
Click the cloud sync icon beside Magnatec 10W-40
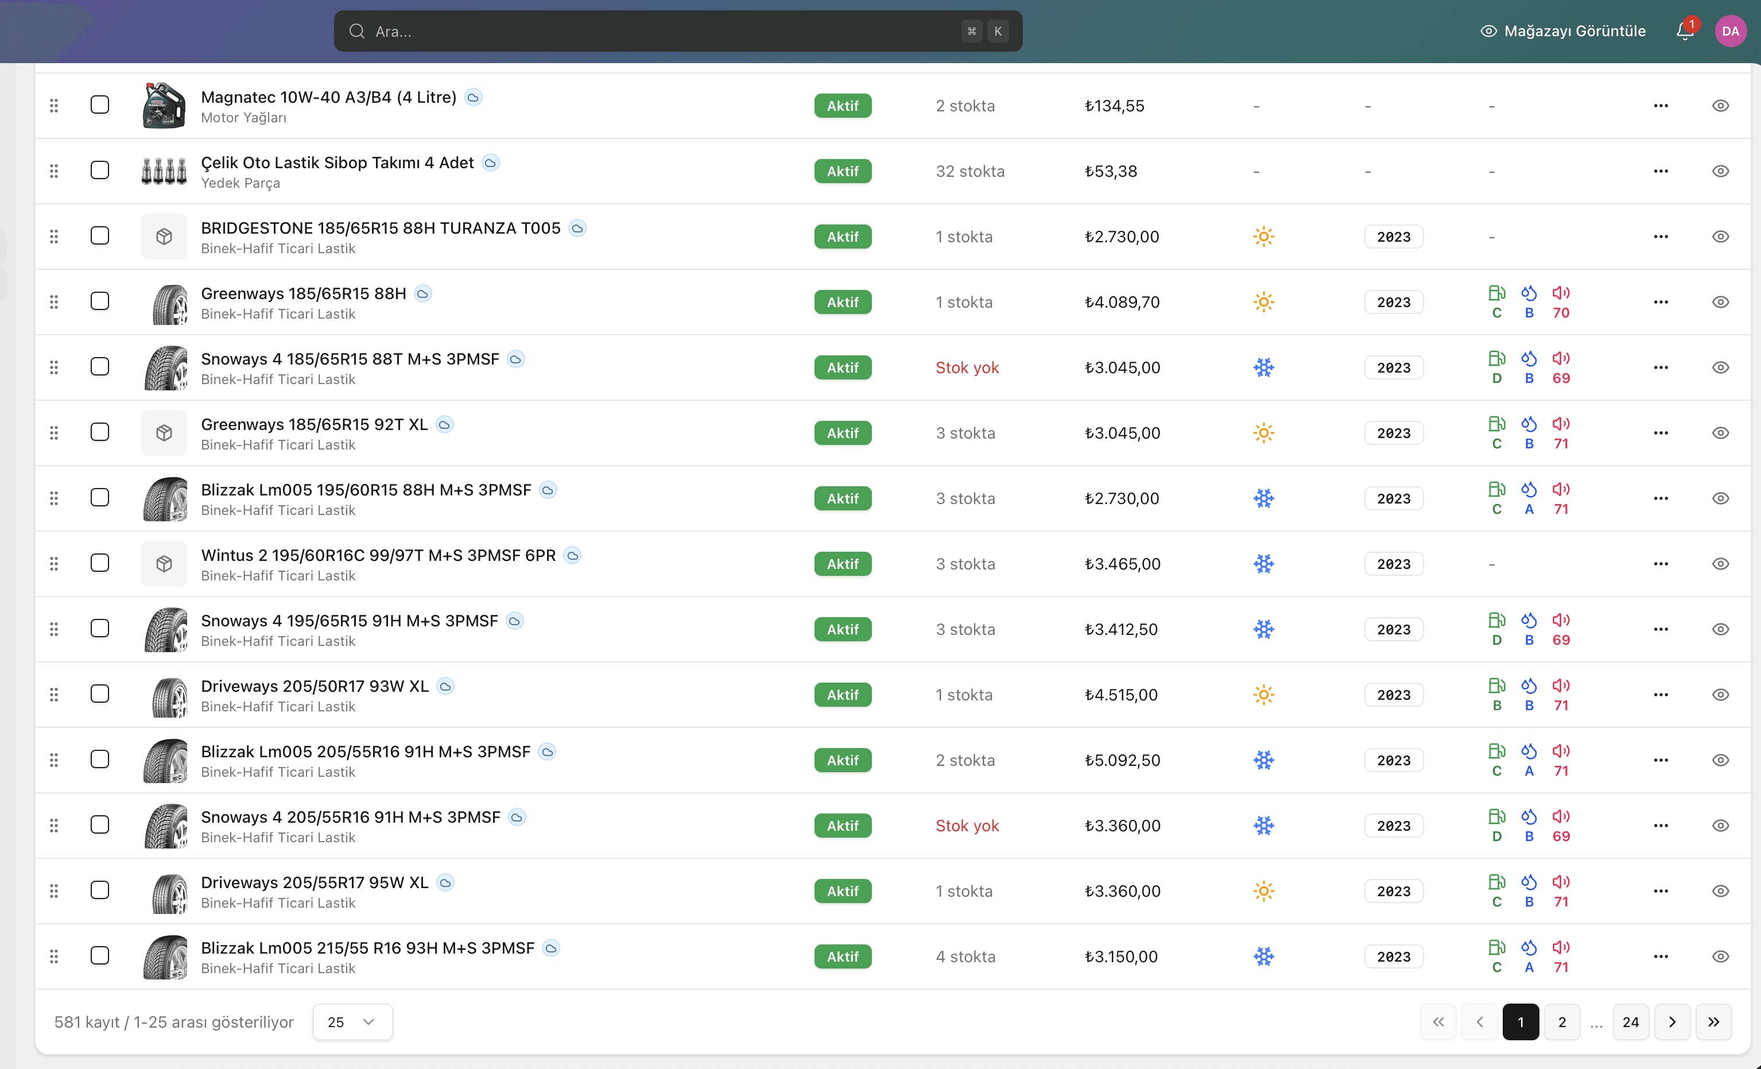[x=473, y=97]
